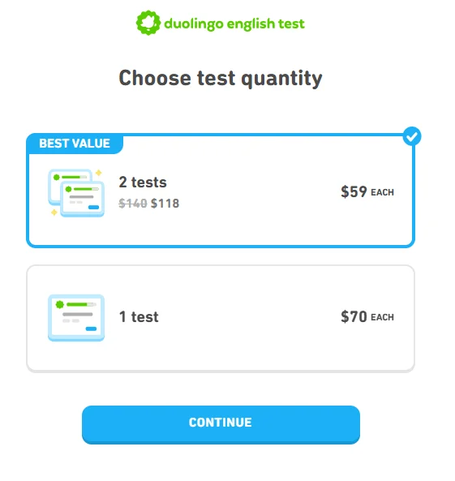Click the crossed-out $140 original price
The width and height of the screenshot is (455, 481).
click(133, 204)
